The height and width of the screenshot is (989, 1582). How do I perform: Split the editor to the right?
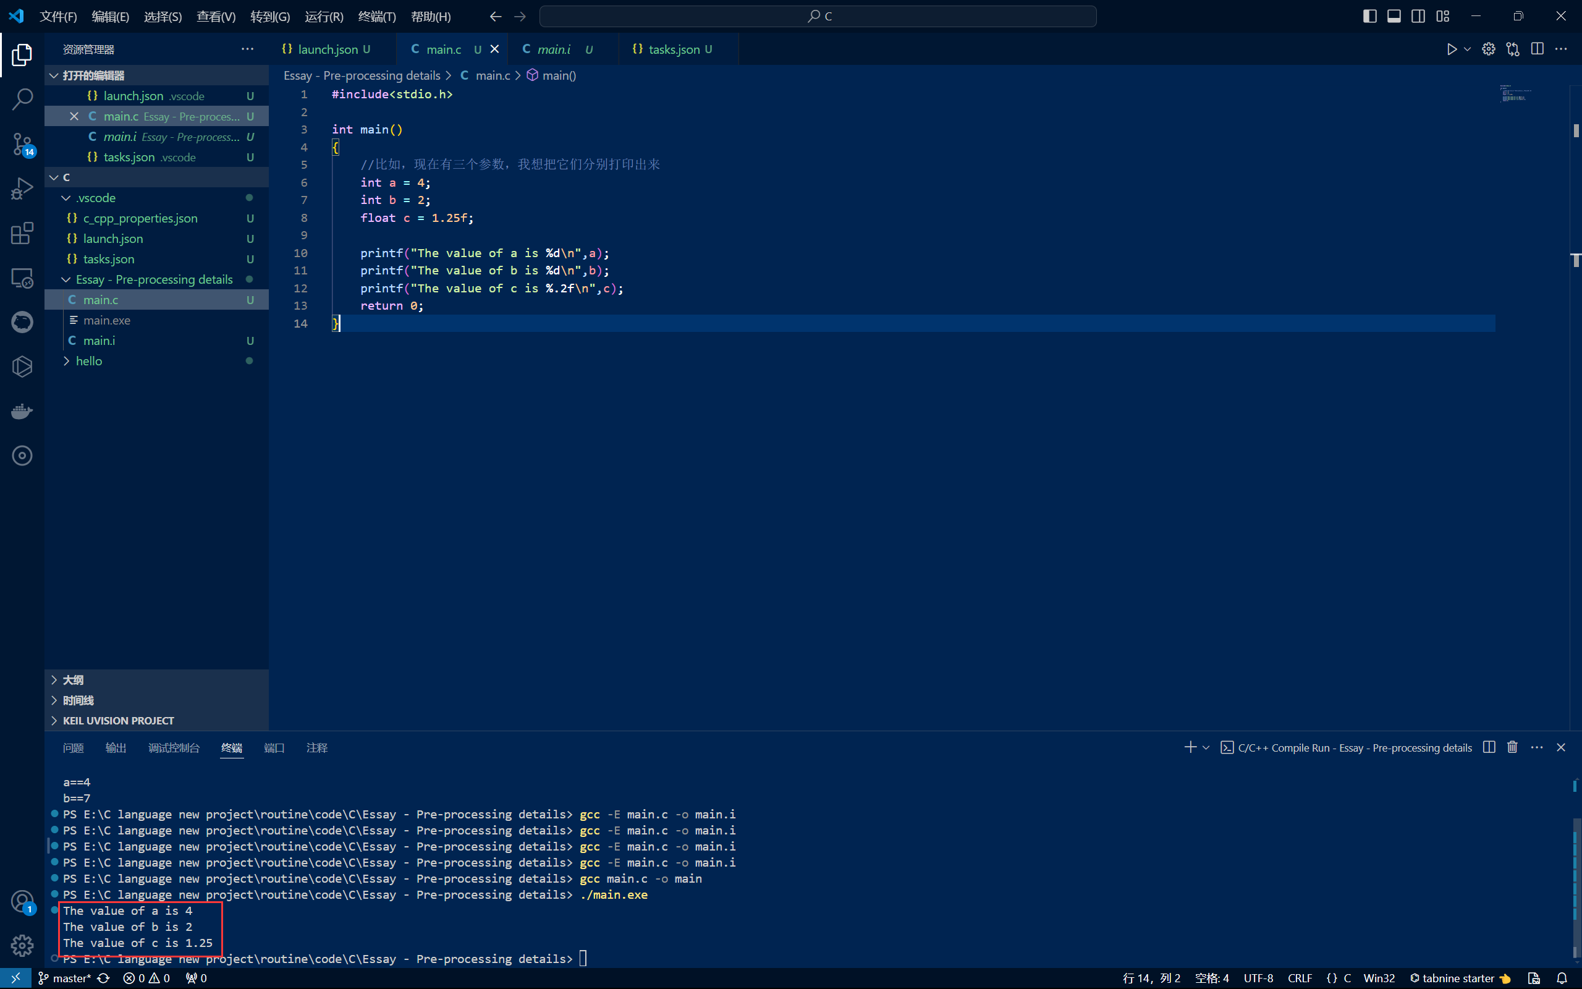1537,49
